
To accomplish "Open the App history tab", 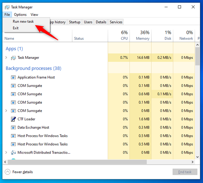I will (x=58, y=22).
